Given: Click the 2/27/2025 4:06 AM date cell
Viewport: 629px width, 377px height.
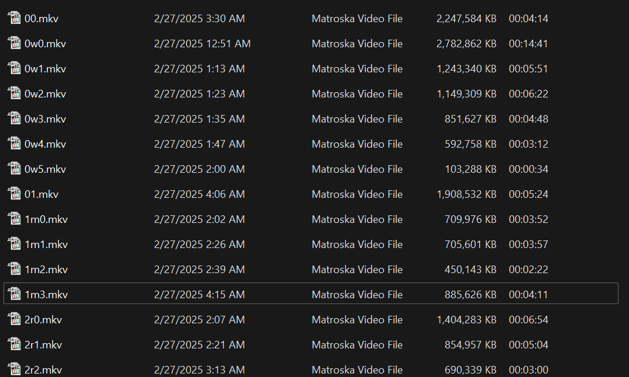Looking at the screenshot, I should 199,194.
